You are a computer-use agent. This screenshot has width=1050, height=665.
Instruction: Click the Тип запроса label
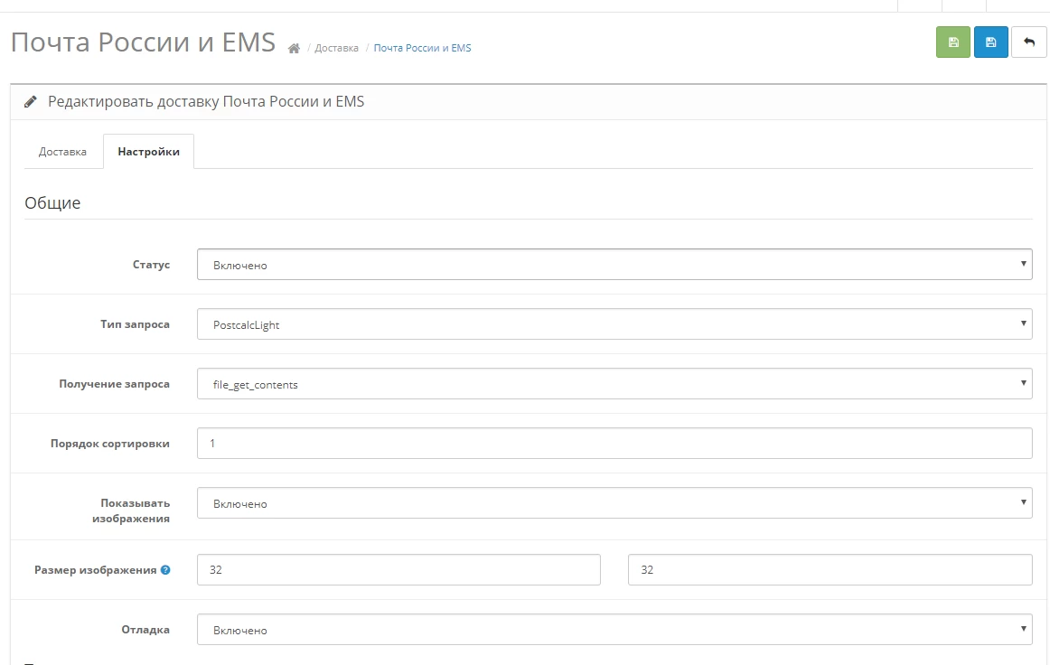click(135, 324)
